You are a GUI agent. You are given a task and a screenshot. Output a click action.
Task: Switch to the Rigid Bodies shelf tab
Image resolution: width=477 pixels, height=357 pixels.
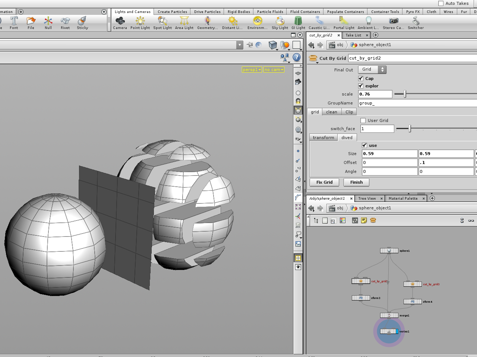[238, 12]
